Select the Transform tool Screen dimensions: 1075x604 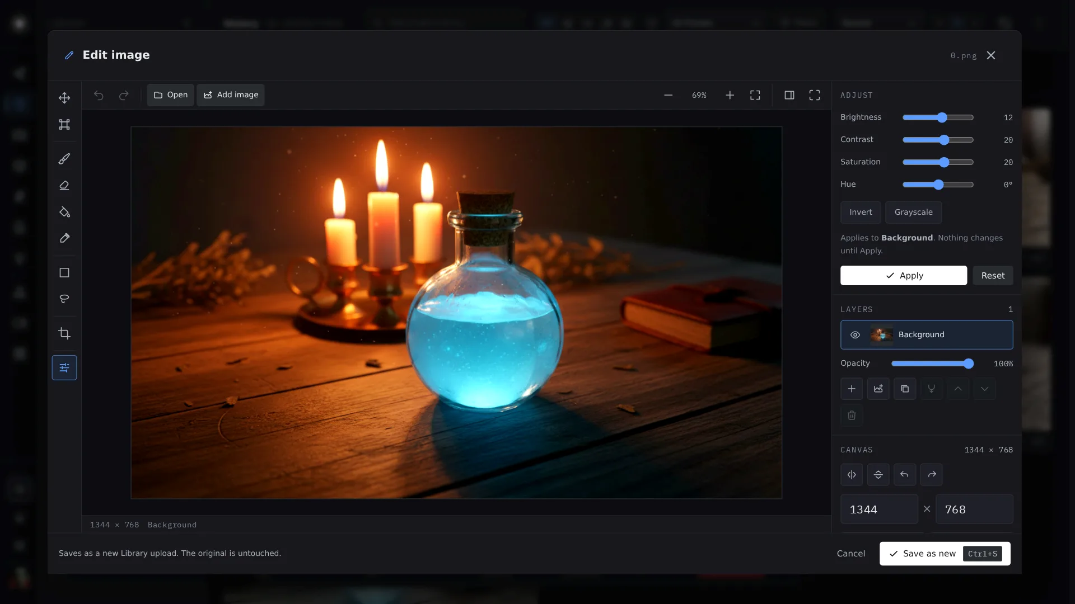[x=64, y=124]
